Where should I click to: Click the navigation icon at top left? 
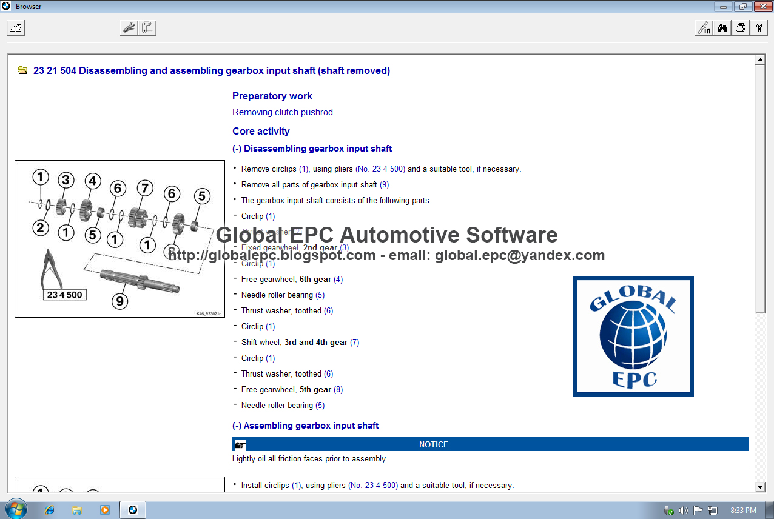[x=15, y=27]
